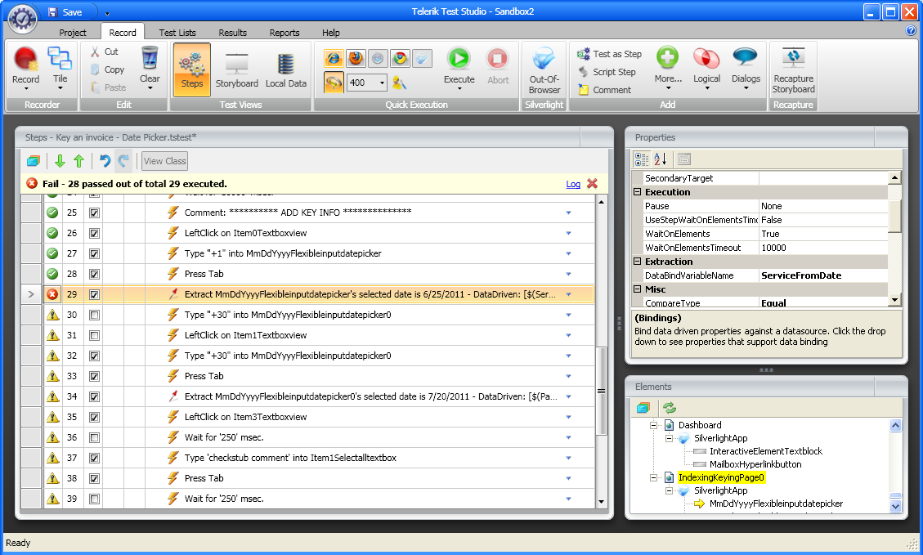
Task: Move step down with green down arrow
Action: [60, 161]
